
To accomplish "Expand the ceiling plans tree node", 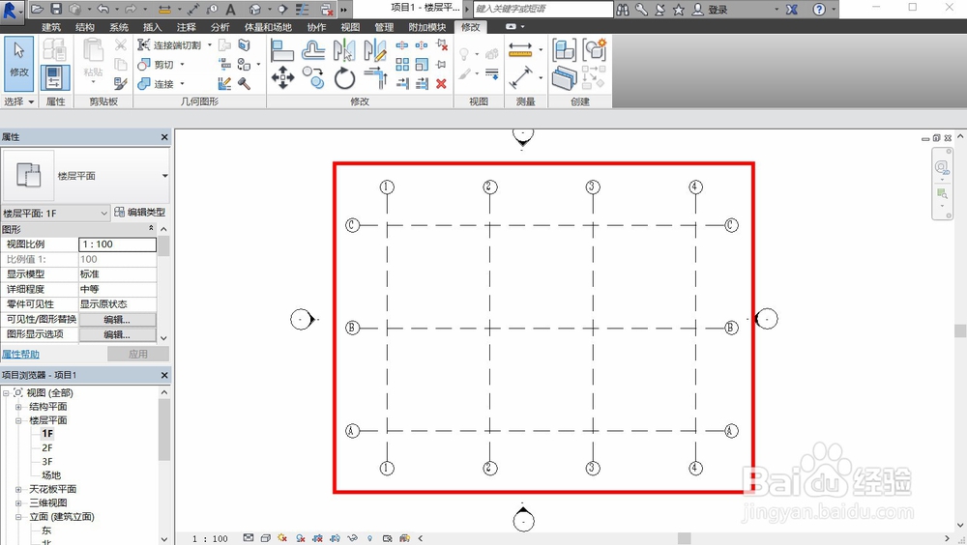I will pos(18,490).
